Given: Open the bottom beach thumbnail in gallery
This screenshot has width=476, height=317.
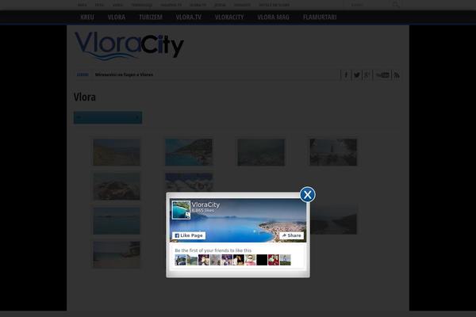Looking at the screenshot, I should [x=117, y=255].
